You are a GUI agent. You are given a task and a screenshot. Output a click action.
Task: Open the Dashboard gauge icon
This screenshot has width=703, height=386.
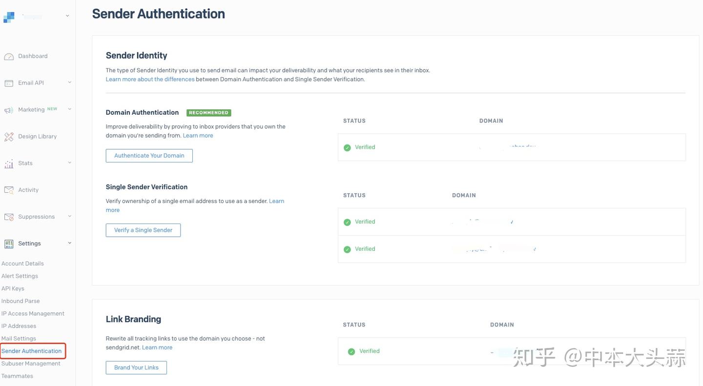9,57
